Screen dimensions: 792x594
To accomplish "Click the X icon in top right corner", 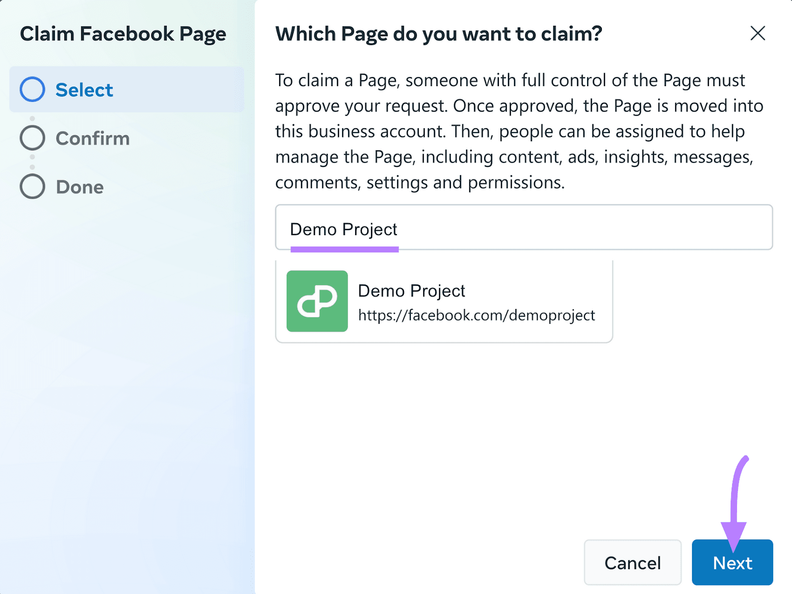I will point(758,34).
